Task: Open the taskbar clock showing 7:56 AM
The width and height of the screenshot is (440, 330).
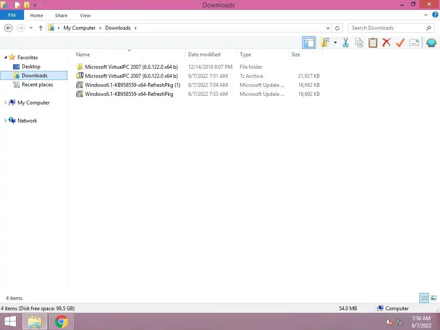Action: [421, 321]
